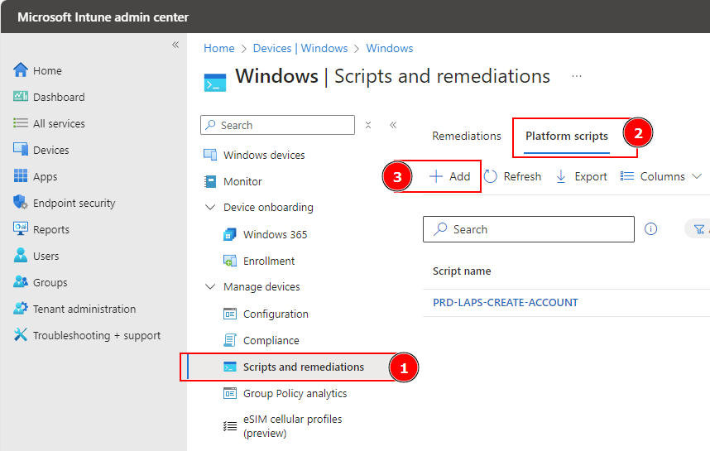The image size is (710, 451).
Task: Click the Home house icon in sidebar
Action: 21,70
